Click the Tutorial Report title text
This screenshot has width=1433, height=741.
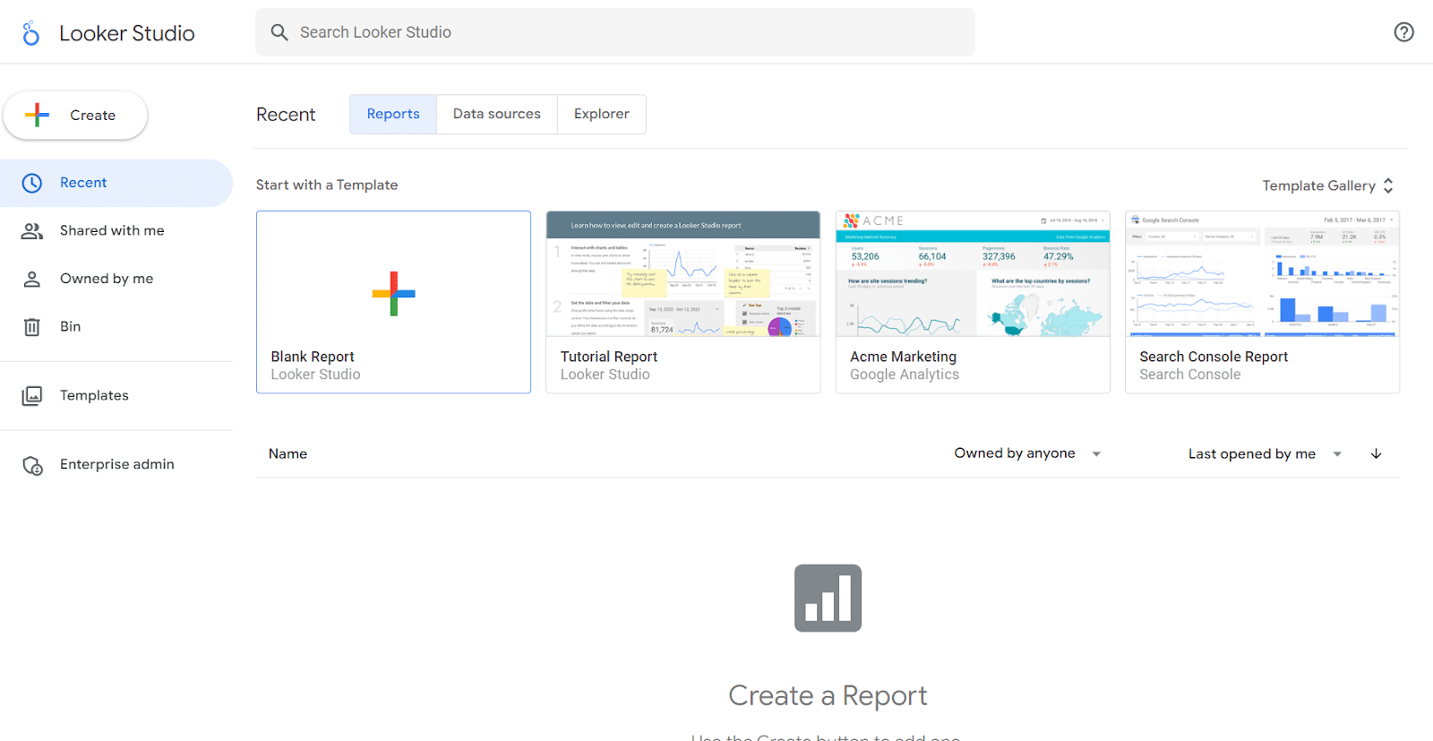click(609, 357)
